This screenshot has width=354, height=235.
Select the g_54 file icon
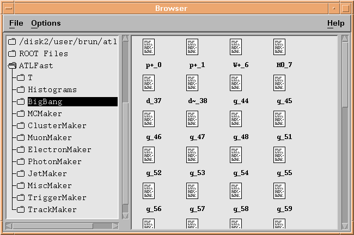(x=236, y=155)
